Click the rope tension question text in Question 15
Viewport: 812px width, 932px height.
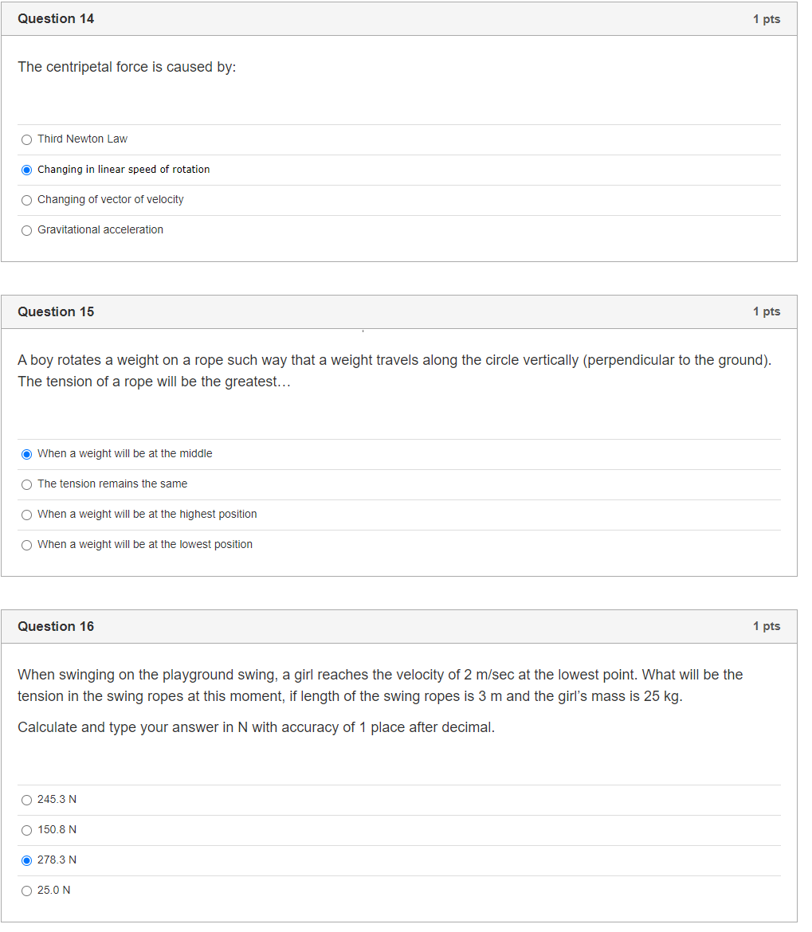(x=394, y=371)
